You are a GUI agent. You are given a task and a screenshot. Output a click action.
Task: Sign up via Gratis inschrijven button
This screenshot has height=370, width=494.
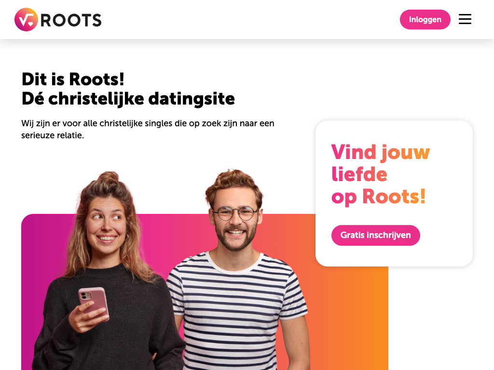(375, 235)
